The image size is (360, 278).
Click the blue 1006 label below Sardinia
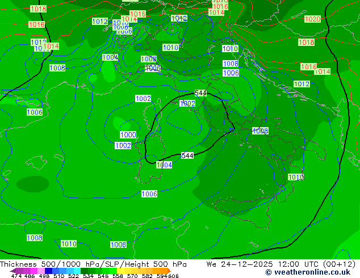tap(149, 194)
